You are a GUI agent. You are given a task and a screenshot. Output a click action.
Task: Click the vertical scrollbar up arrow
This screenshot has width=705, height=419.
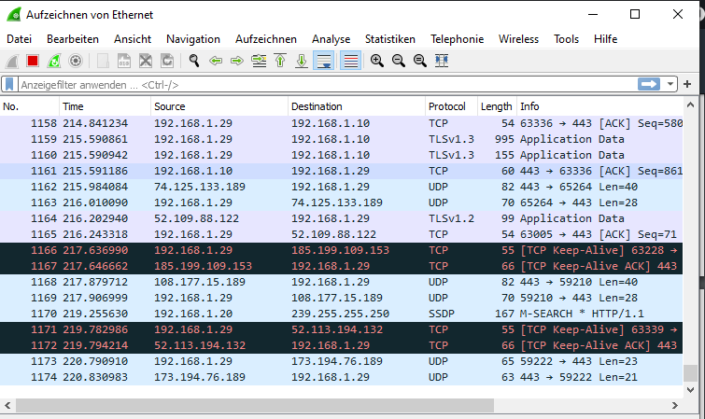click(x=691, y=105)
